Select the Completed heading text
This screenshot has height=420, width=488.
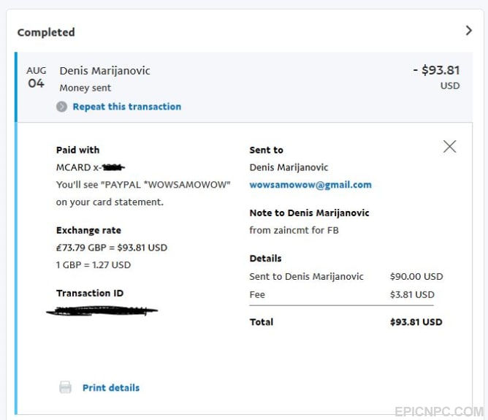46,32
